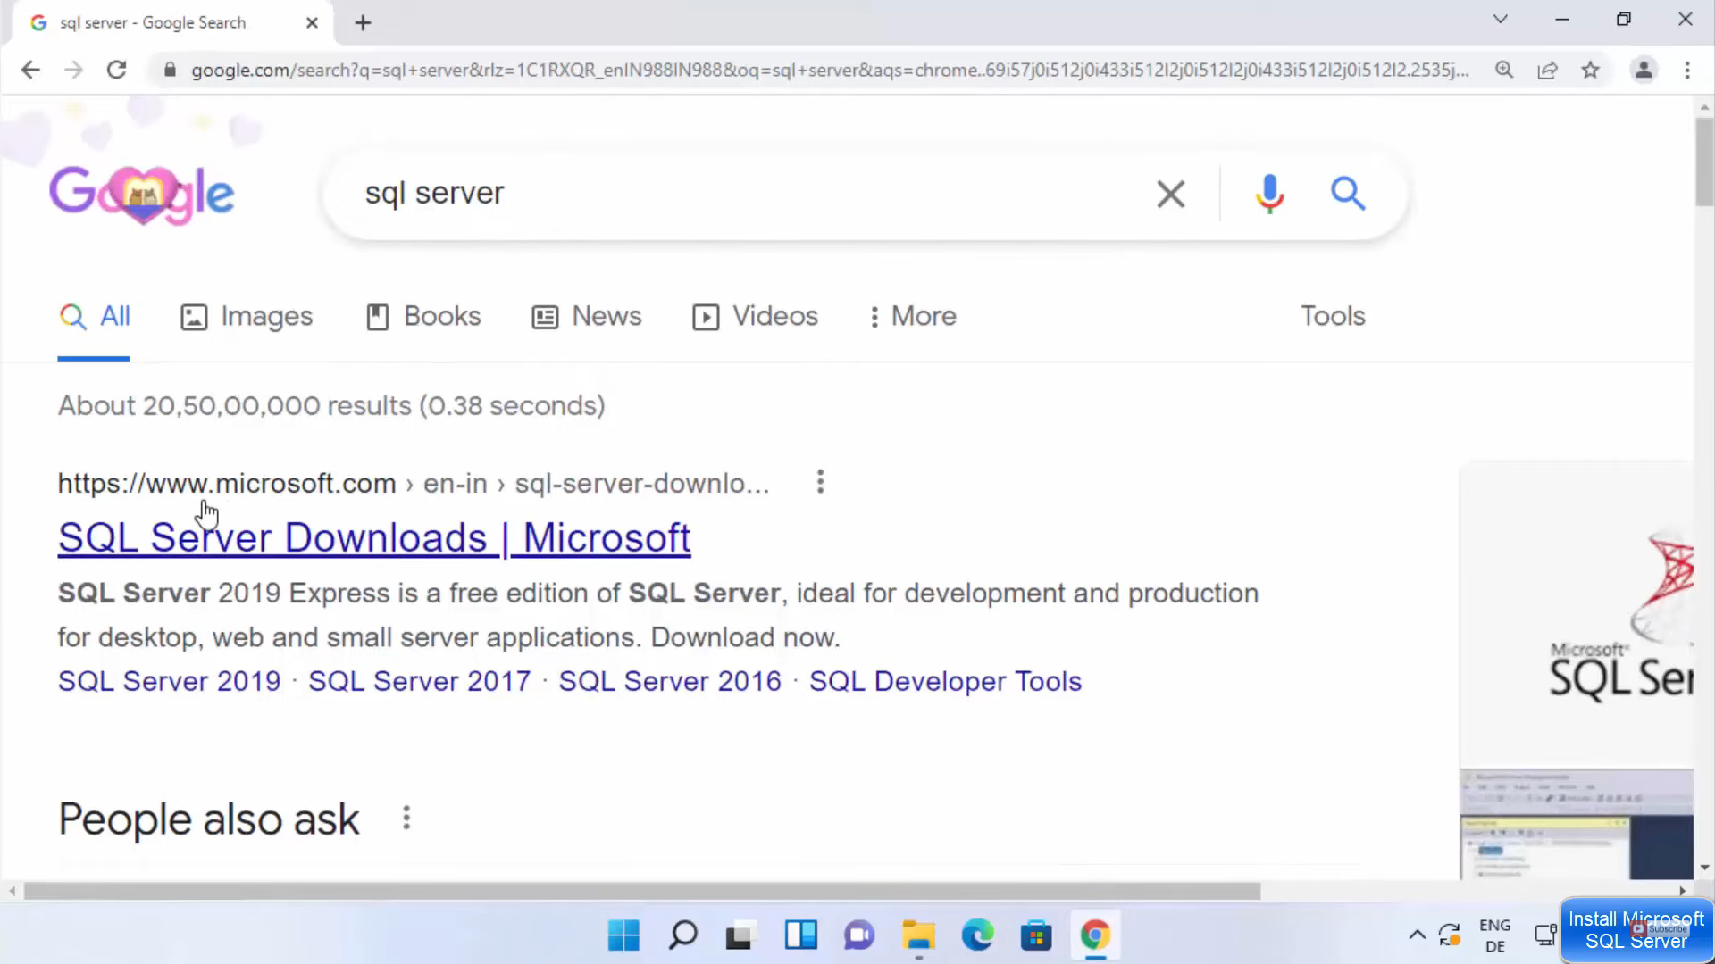Click inside the search input field
Viewport: 1715px width, 964px height.
click(715, 194)
